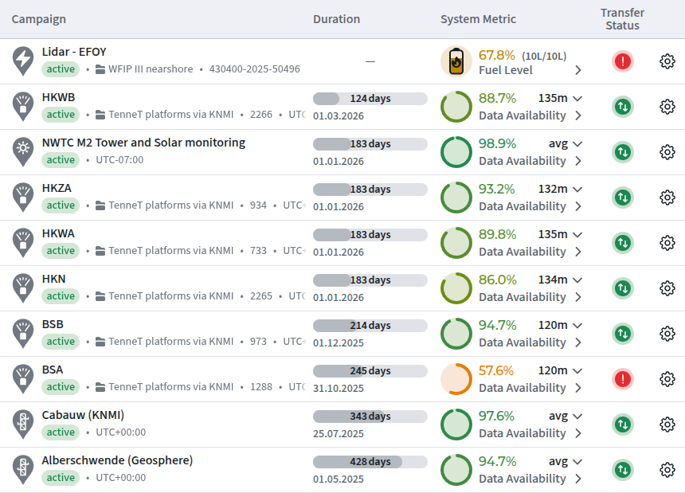Click the Cabauw (KNMI) mast marker icon

pos(23,424)
